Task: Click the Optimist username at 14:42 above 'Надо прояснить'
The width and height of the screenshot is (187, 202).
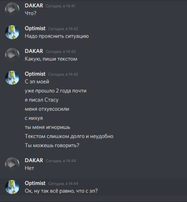Action: pos(35,29)
